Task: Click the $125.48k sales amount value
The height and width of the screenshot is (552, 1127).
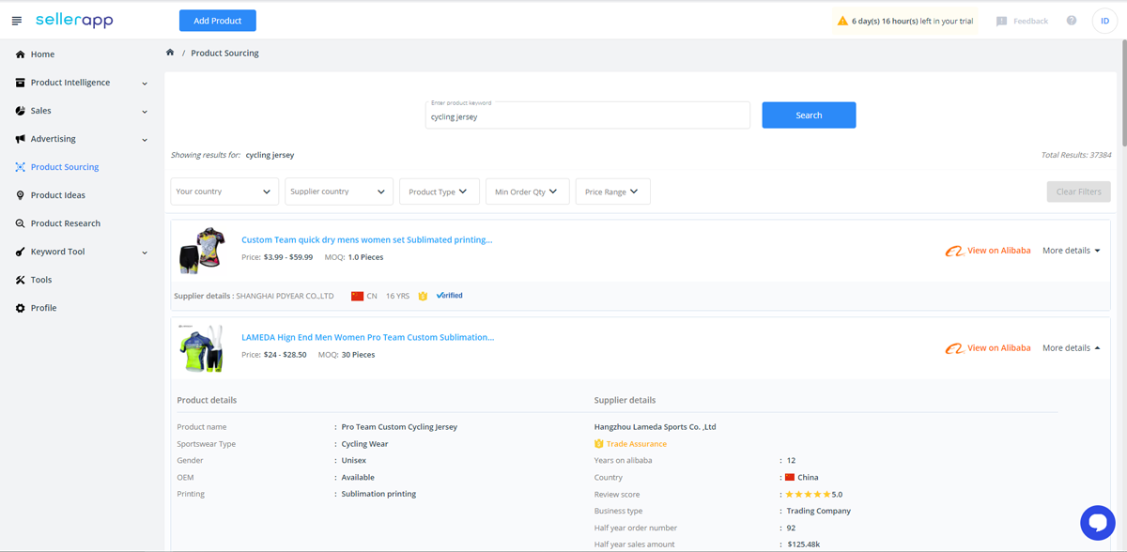Action: (x=806, y=544)
